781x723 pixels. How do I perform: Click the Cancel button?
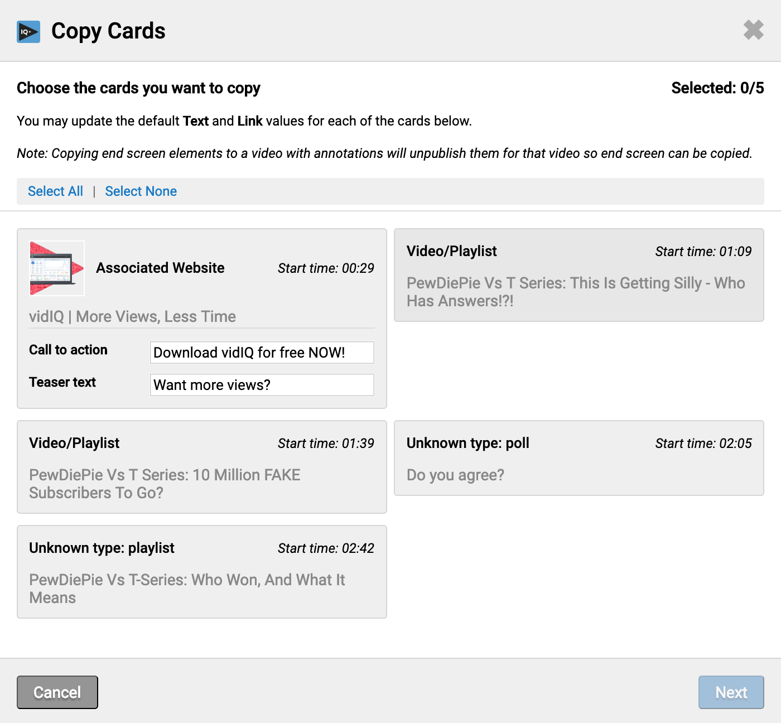[57, 692]
